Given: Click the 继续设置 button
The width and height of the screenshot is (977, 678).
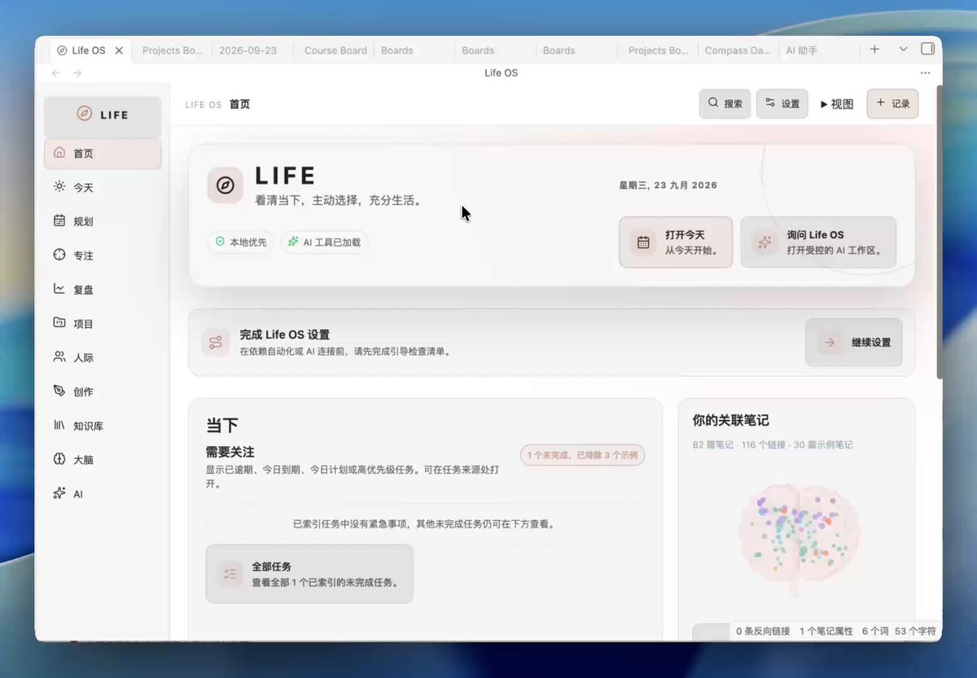Looking at the screenshot, I should pos(854,342).
